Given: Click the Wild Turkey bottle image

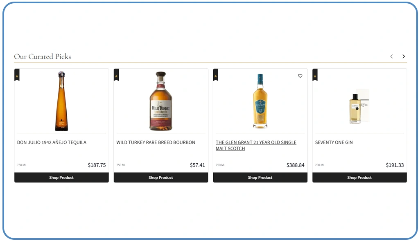Looking at the screenshot, I should tap(161, 101).
